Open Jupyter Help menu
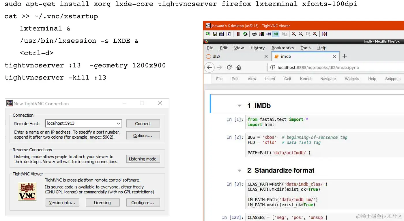Image resolution: width=404 pixels, height=221 pixels. (x=372, y=79)
